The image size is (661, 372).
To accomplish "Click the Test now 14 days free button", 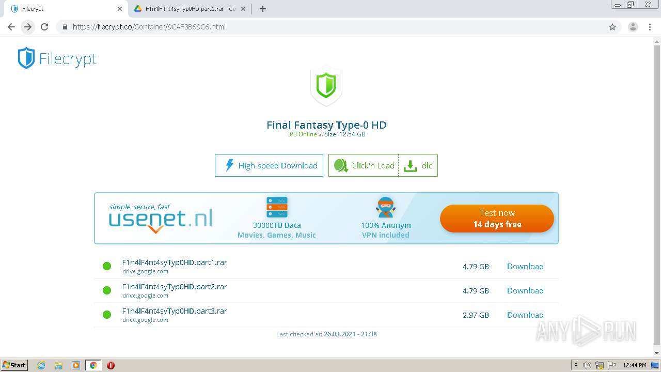I will click(x=497, y=219).
